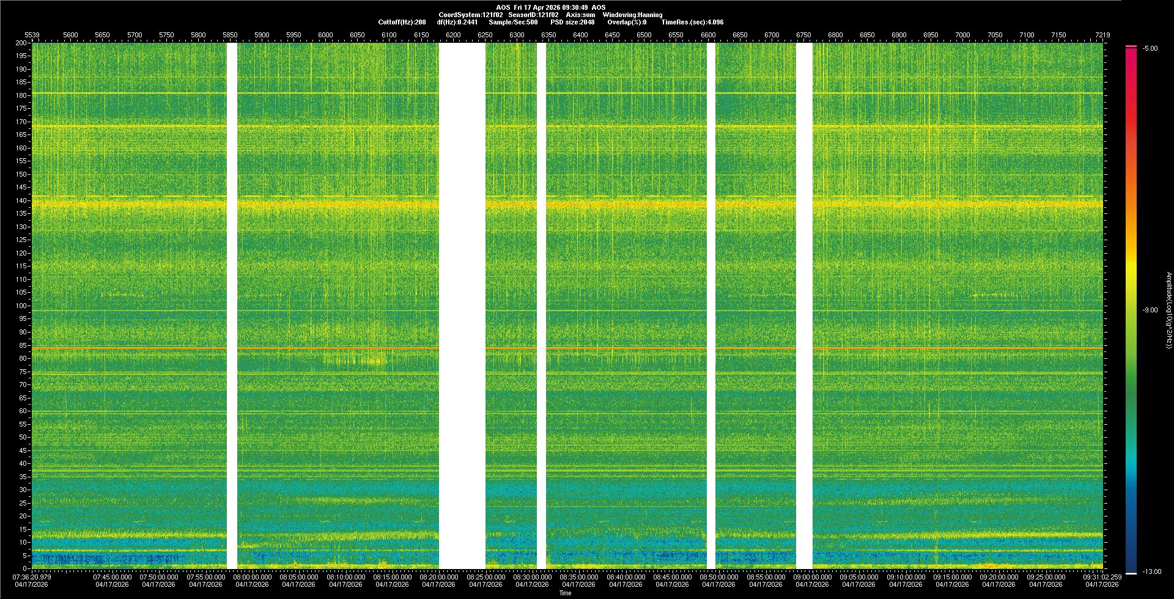Click the PSD size:2048 parameter text
1174x599 pixels.
[x=572, y=22]
